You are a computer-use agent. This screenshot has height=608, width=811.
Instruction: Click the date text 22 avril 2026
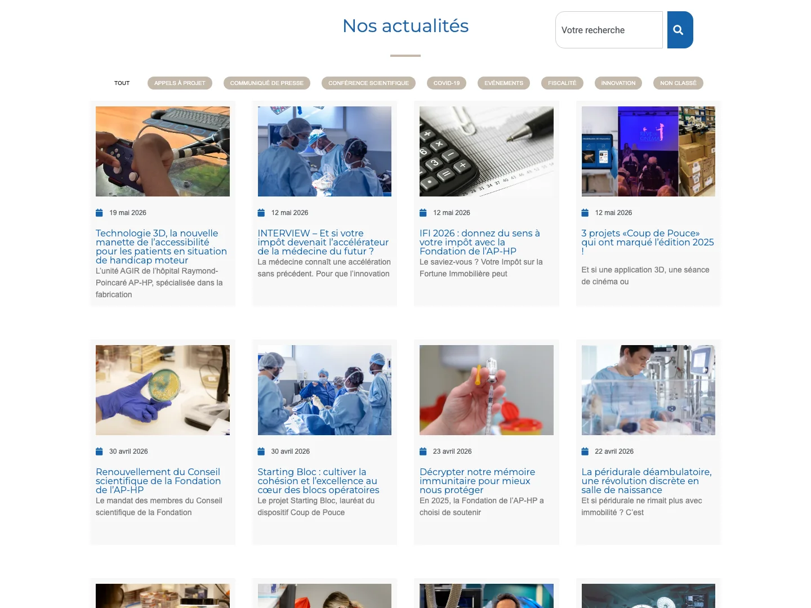point(614,451)
